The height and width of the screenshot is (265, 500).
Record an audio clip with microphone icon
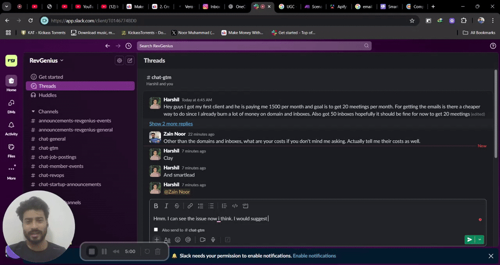coord(213,240)
